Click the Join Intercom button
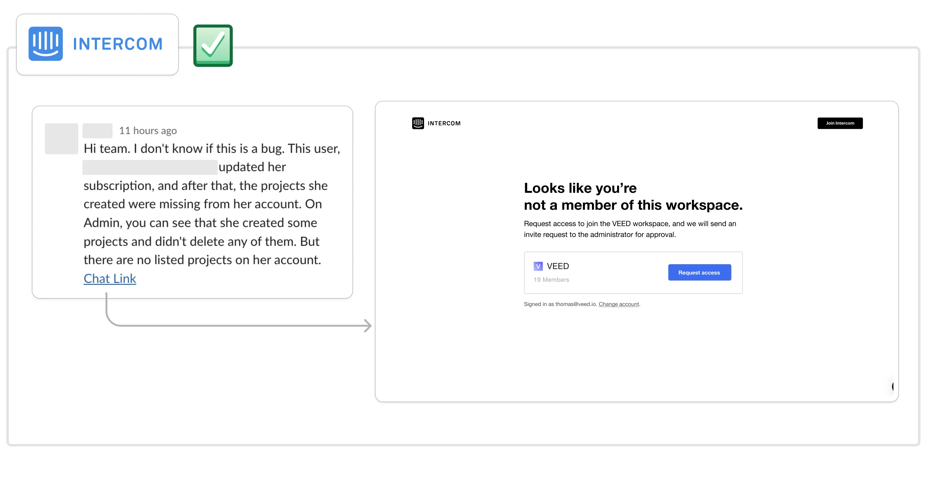 click(840, 123)
